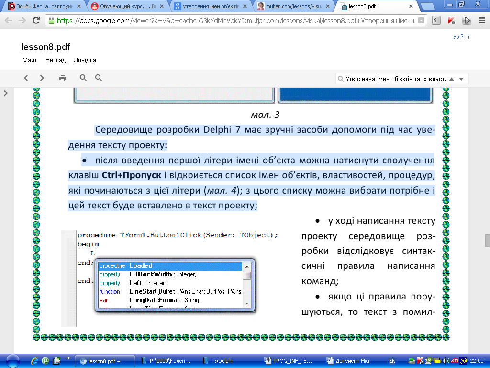490x368 pixels.
Task: Click the page vertical scrollbar thumb
Action: tap(487, 241)
